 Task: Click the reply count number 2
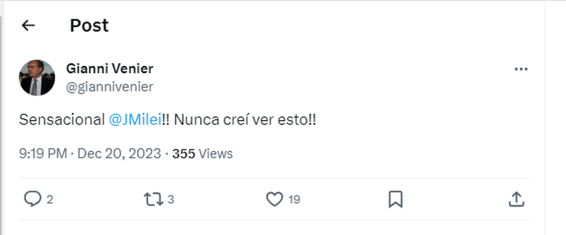point(50,200)
